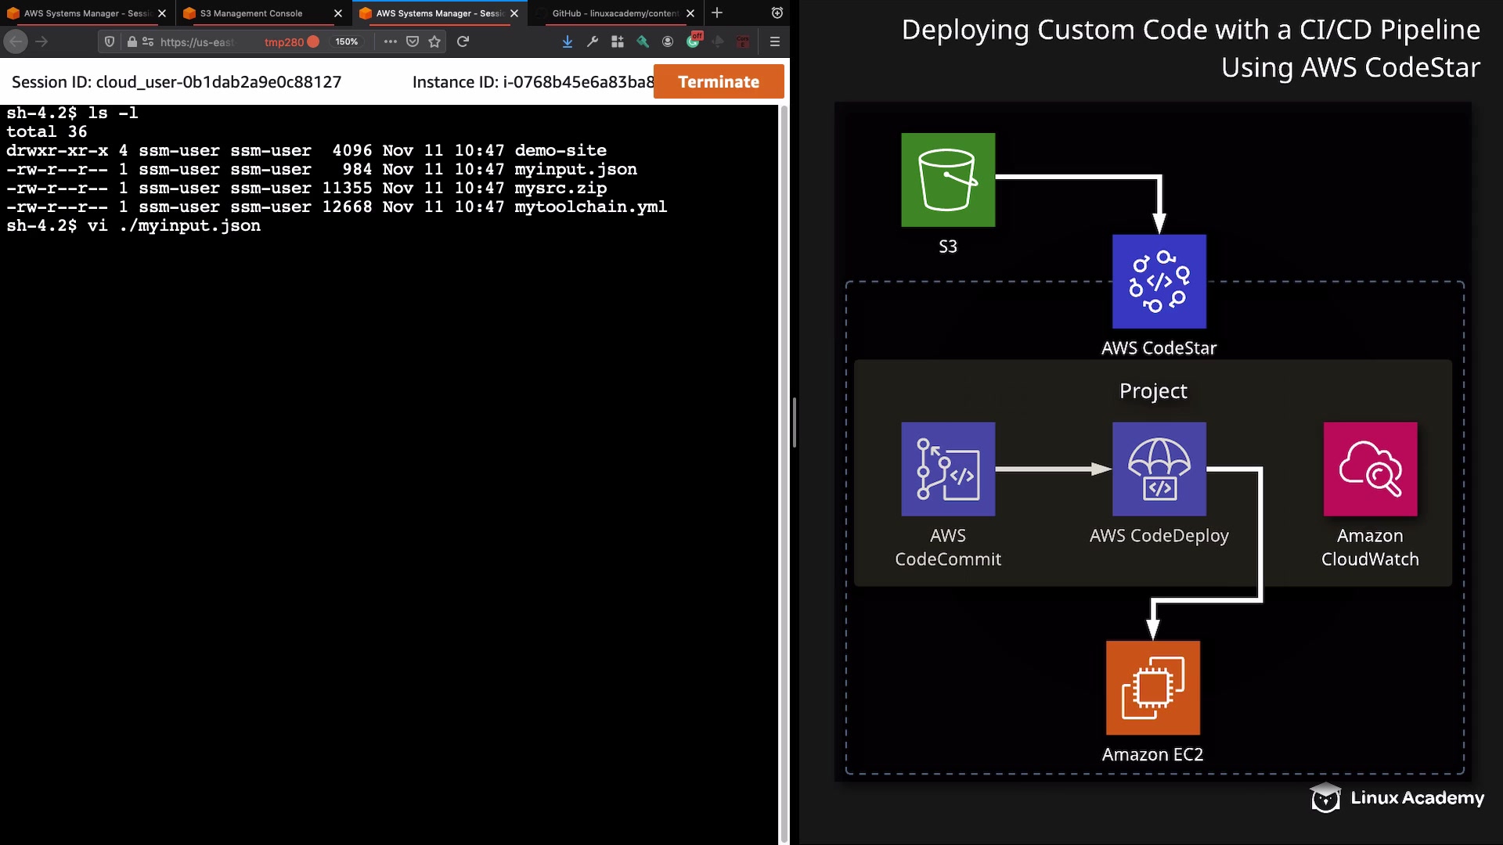The width and height of the screenshot is (1503, 845).
Task: Reload the current page
Action: pos(463,41)
